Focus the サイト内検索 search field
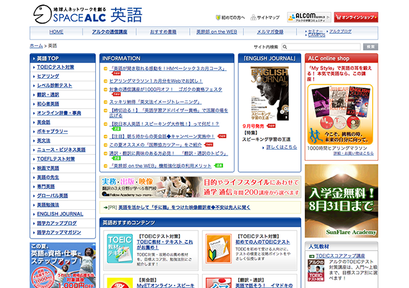This screenshot has width=409, height=288. click(321, 47)
